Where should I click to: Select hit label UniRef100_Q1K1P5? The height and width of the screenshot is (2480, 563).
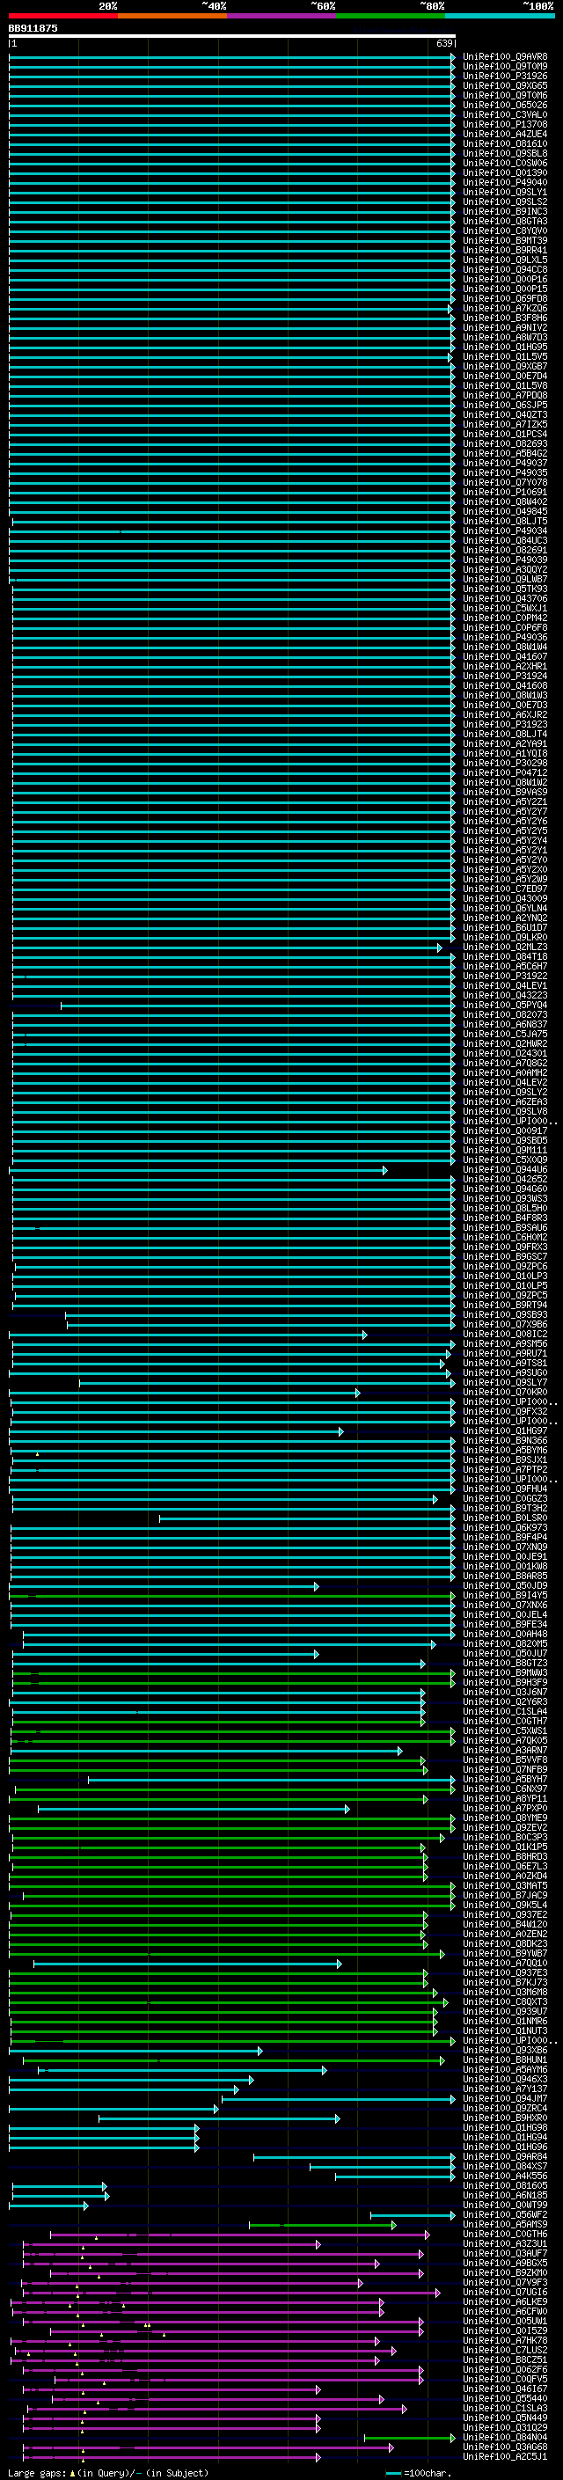click(504, 1847)
